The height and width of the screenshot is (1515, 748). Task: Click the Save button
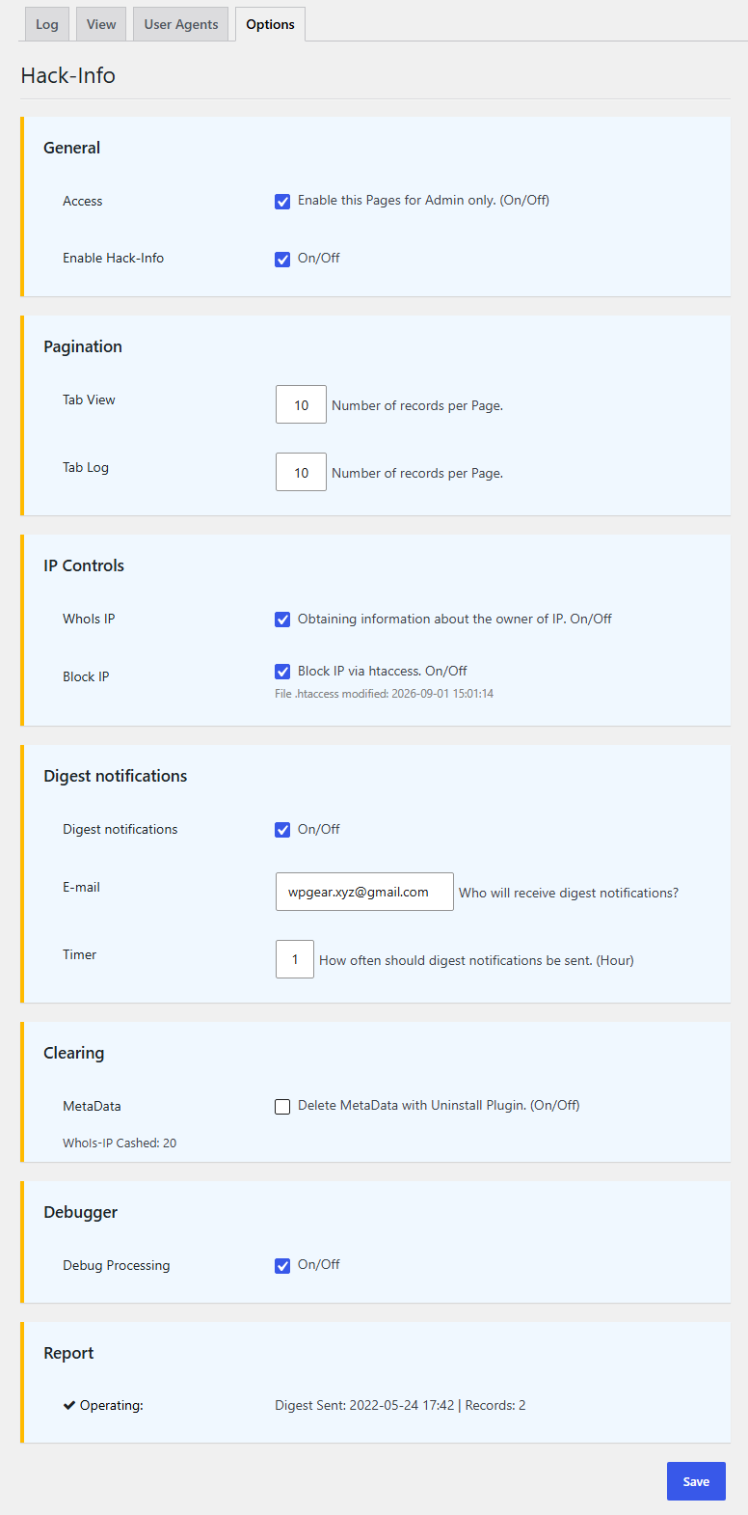tap(696, 1481)
